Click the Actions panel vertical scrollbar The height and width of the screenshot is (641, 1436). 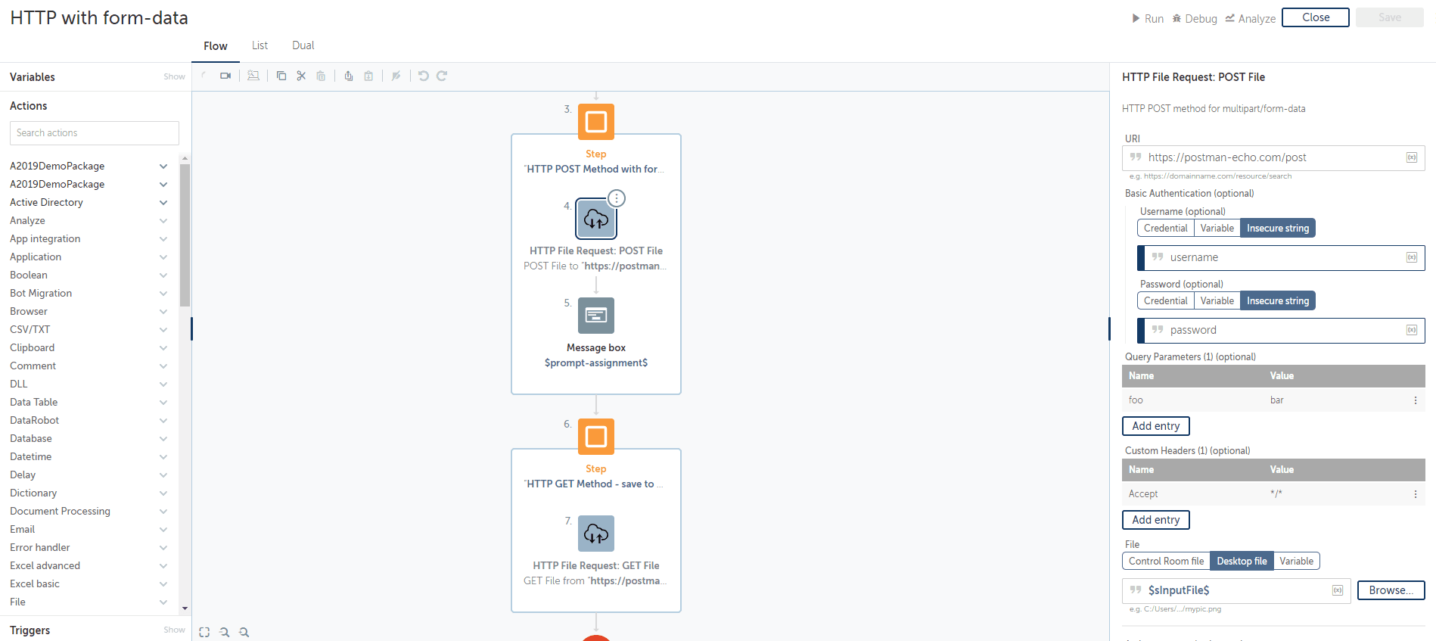(x=185, y=235)
